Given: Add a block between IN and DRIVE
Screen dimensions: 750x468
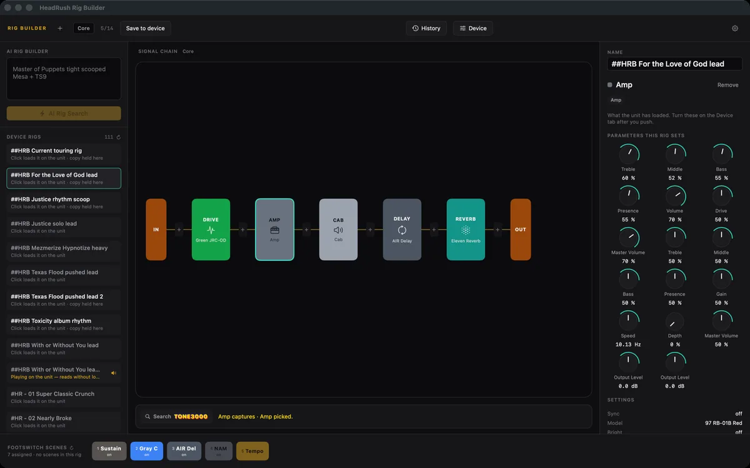Looking at the screenshot, I should pos(179,230).
